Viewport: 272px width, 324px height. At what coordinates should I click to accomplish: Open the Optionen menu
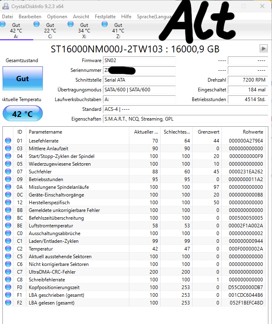57,17
